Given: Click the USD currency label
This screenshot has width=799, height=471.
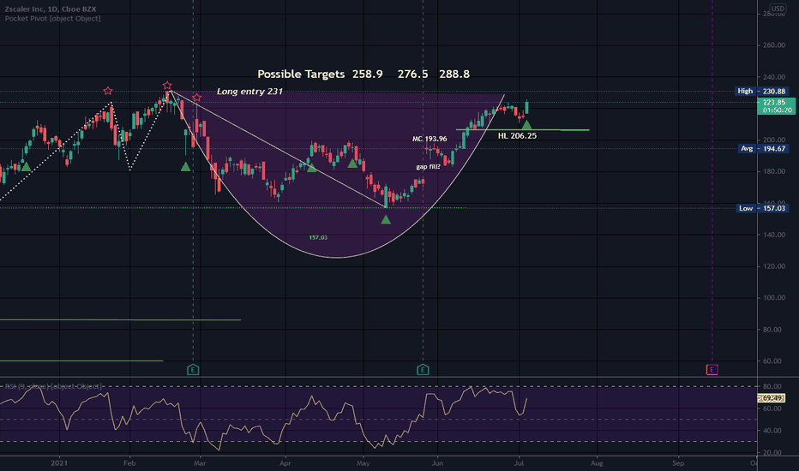Looking at the screenshot, I should pos(777,9).
